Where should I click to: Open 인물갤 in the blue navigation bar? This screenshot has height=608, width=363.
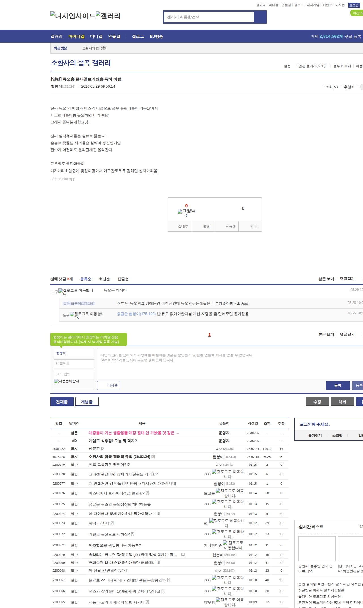[x=114, y=36]
